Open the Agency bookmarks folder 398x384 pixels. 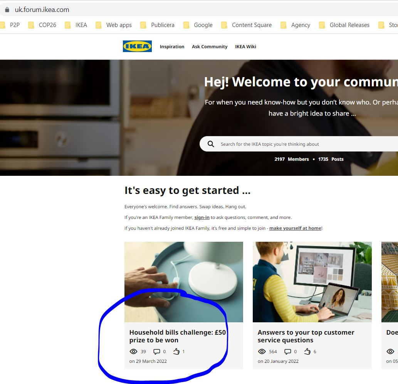296,25
